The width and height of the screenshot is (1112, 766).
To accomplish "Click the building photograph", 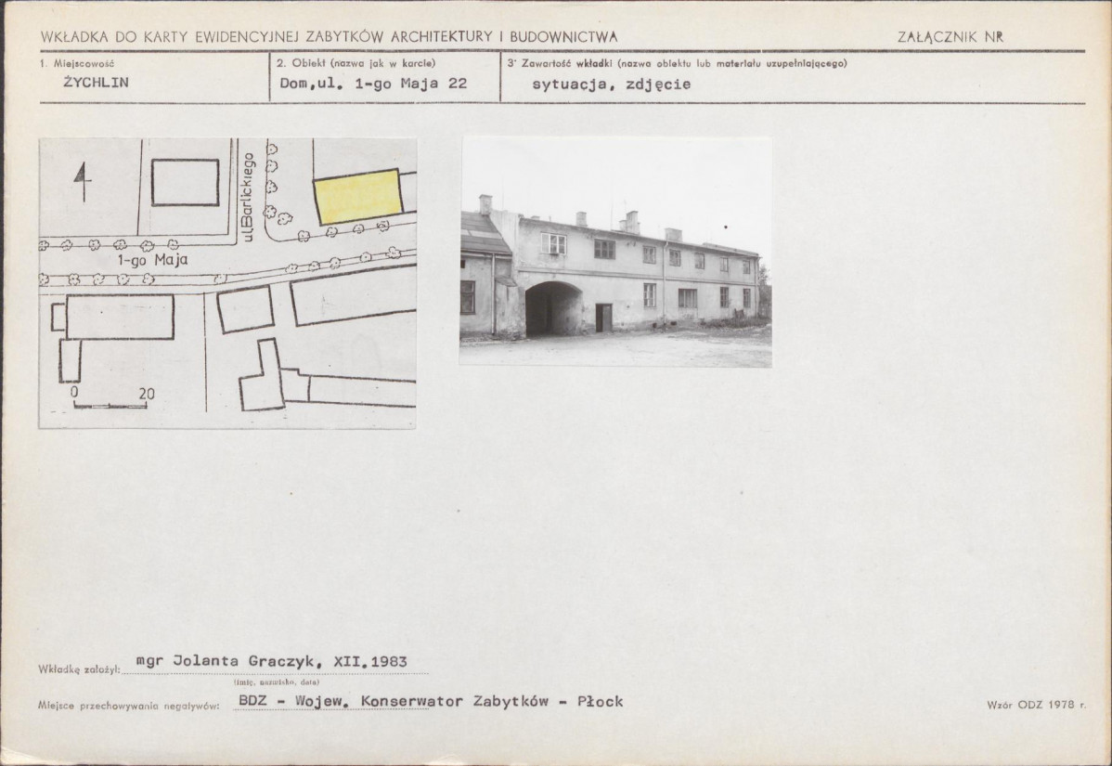I will tap(615, 252).
